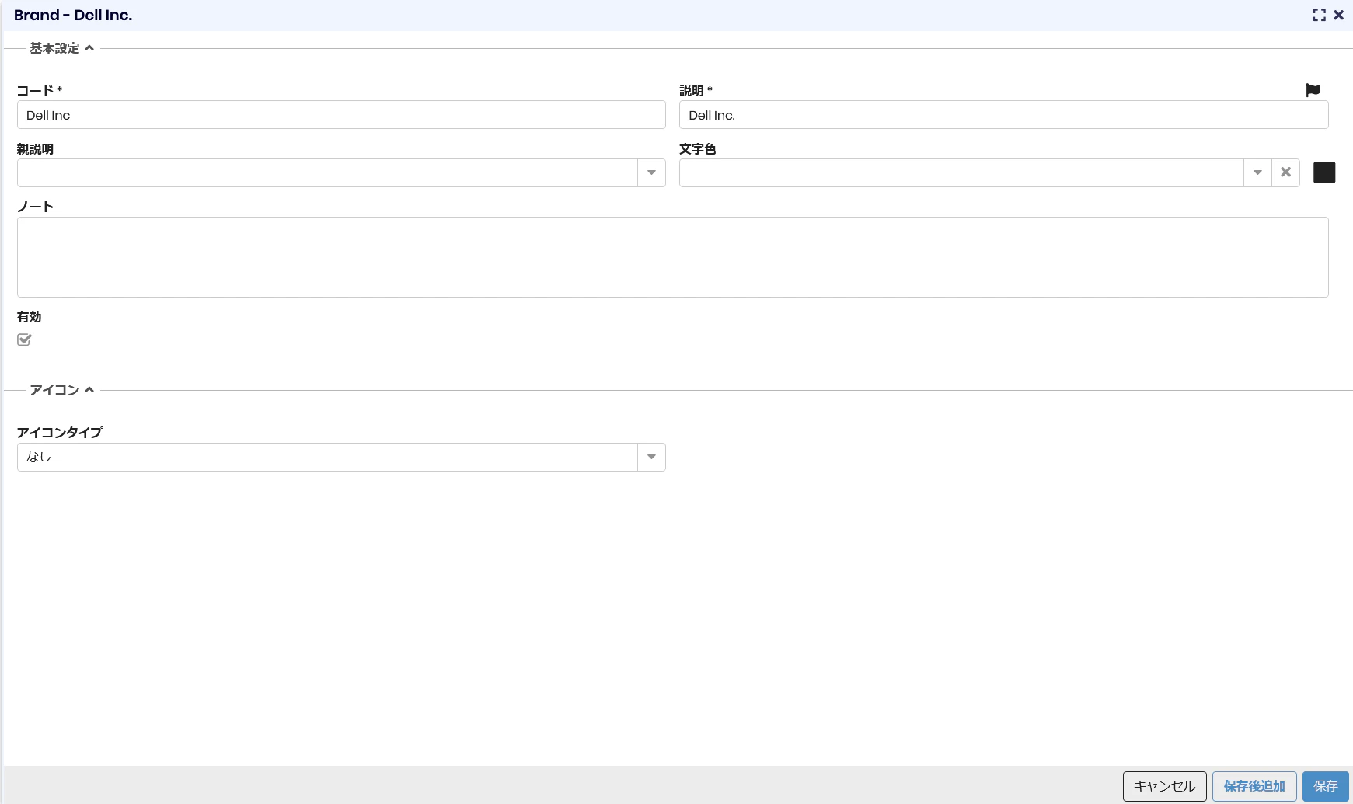Toggle the 有効 checkbox
This screenshot has height=804, width=1353.
point(24,339)
